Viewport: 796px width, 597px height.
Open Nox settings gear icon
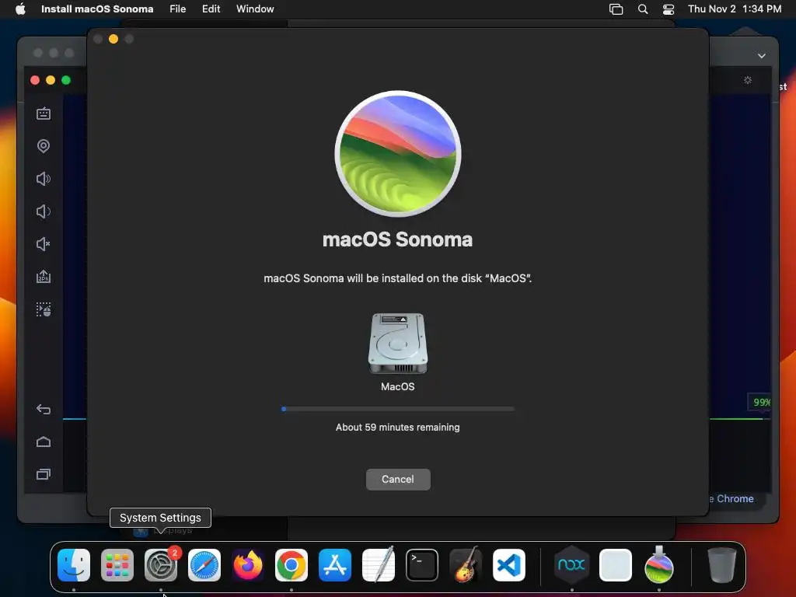point(748,80)
